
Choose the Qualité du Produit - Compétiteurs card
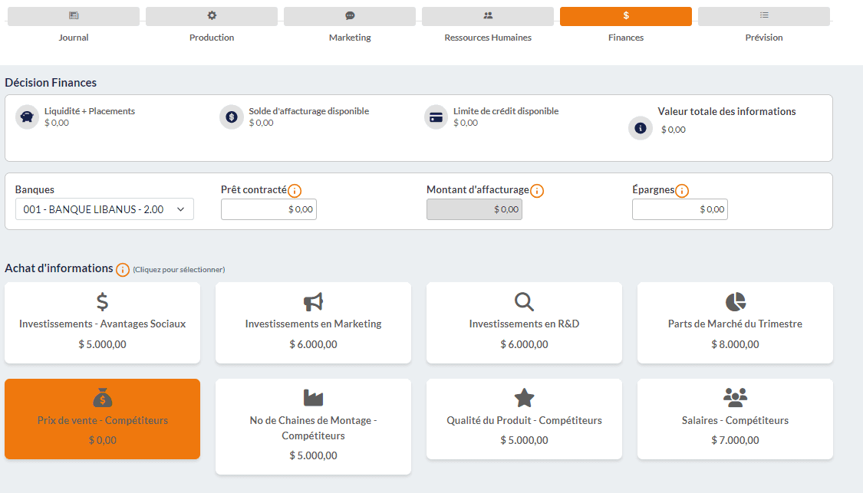coord(524,419)
